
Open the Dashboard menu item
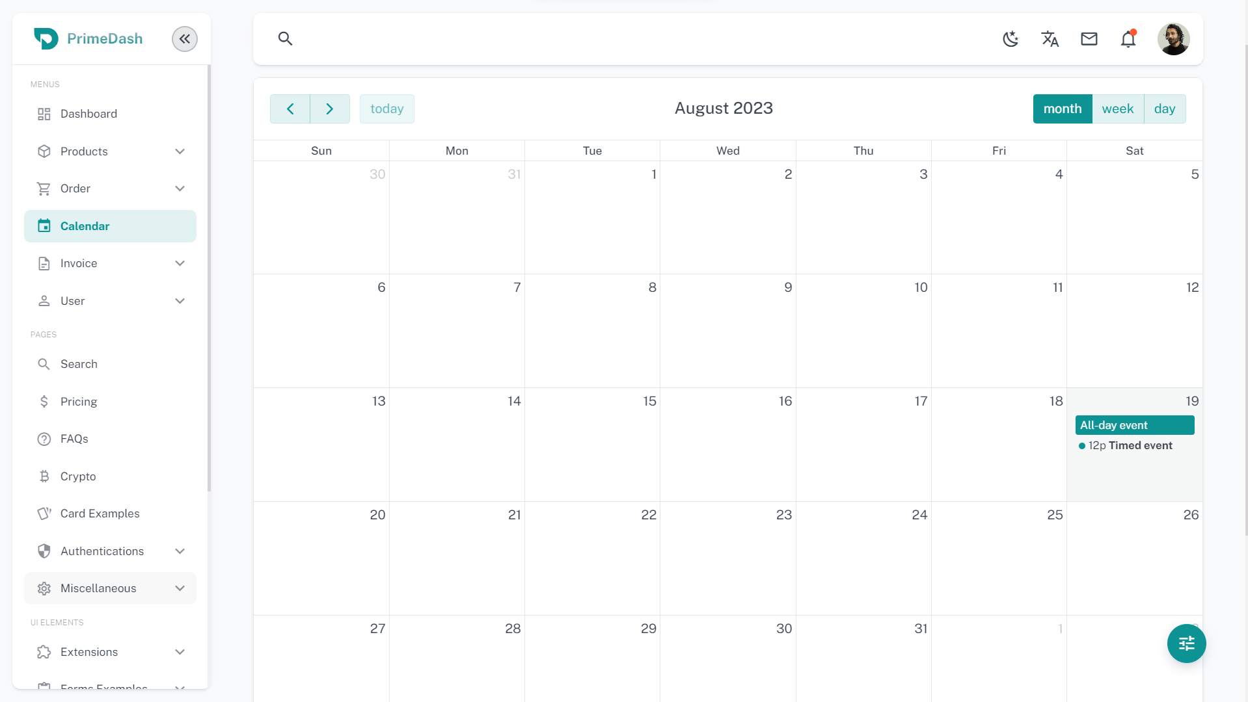tap(89, 114)
